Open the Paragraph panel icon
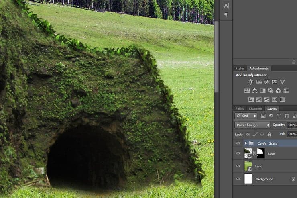Image resolution: width=297 pixels, height=198 pixels. click(226, 15)
